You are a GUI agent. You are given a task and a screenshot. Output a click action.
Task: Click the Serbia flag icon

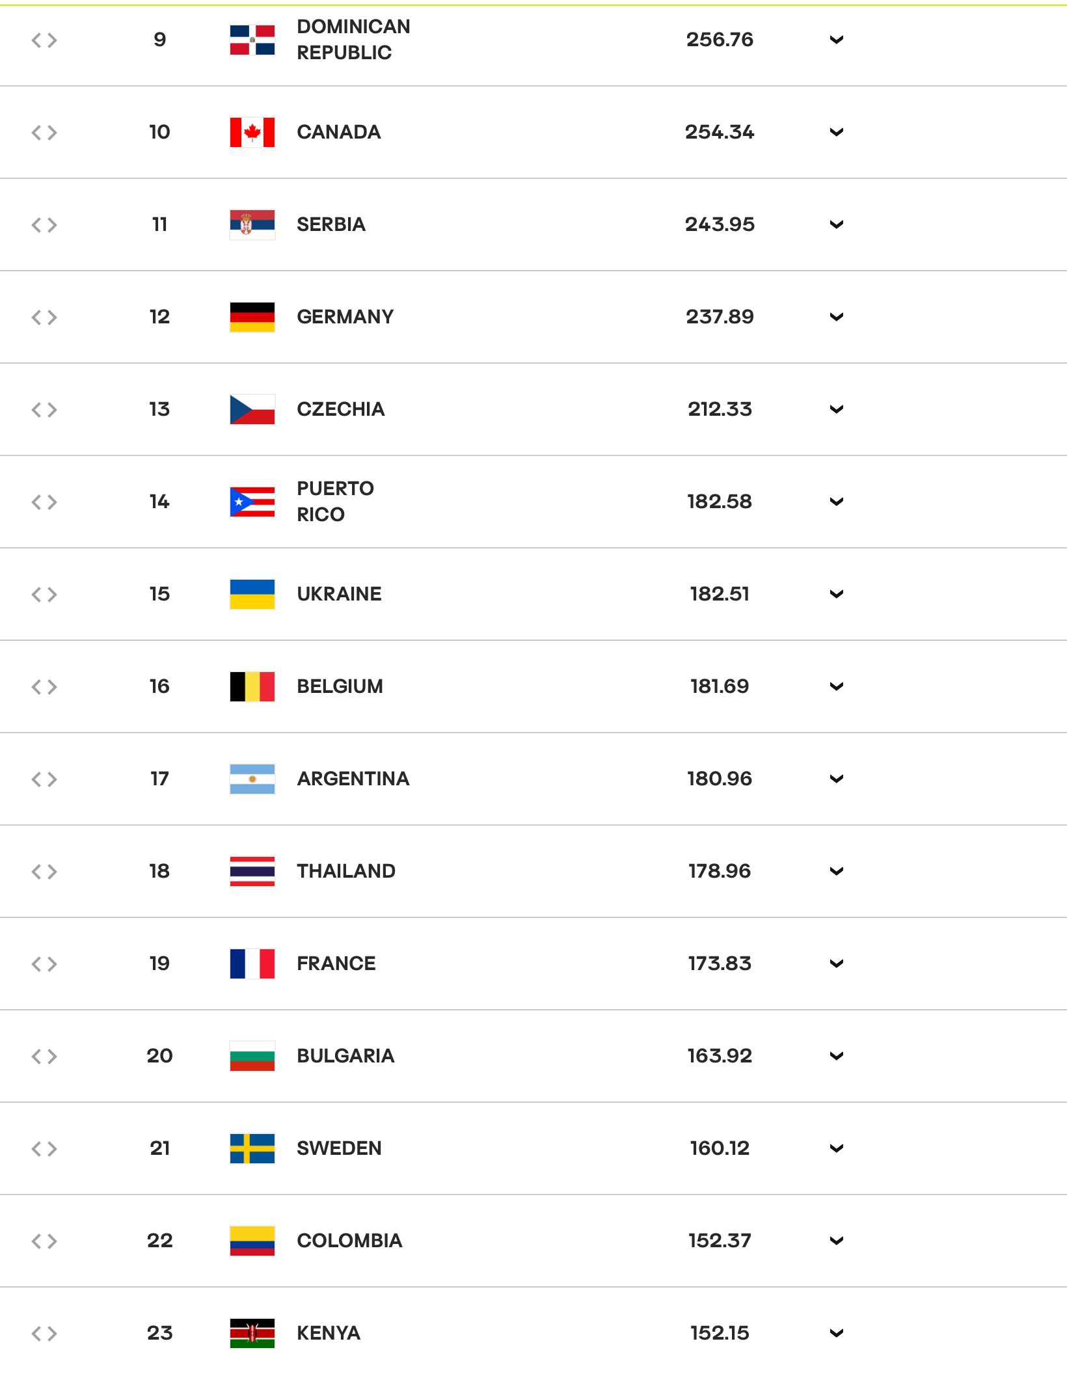252,224
